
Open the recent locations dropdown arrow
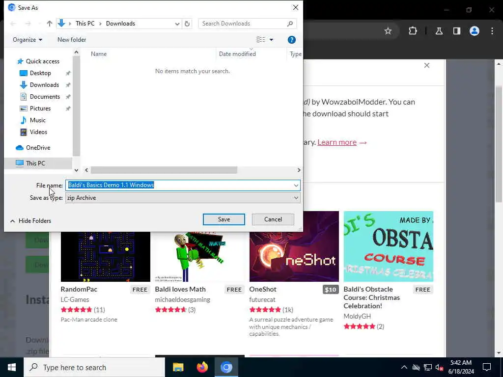tap(39, 24)
